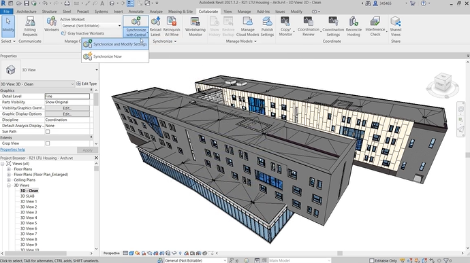This screenshot has height=263, width=470.
Task: Click the Copy/Monitor tool
Action: [x=285, y=27]
